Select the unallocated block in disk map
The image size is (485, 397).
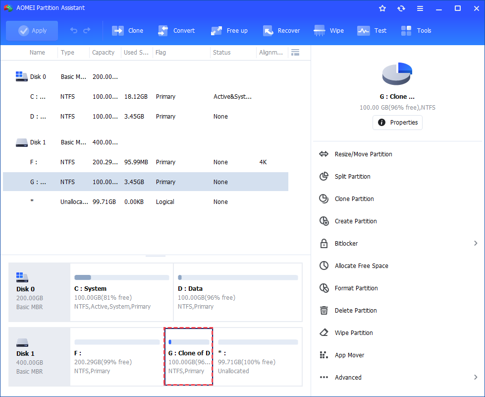[x=258, y=356]
